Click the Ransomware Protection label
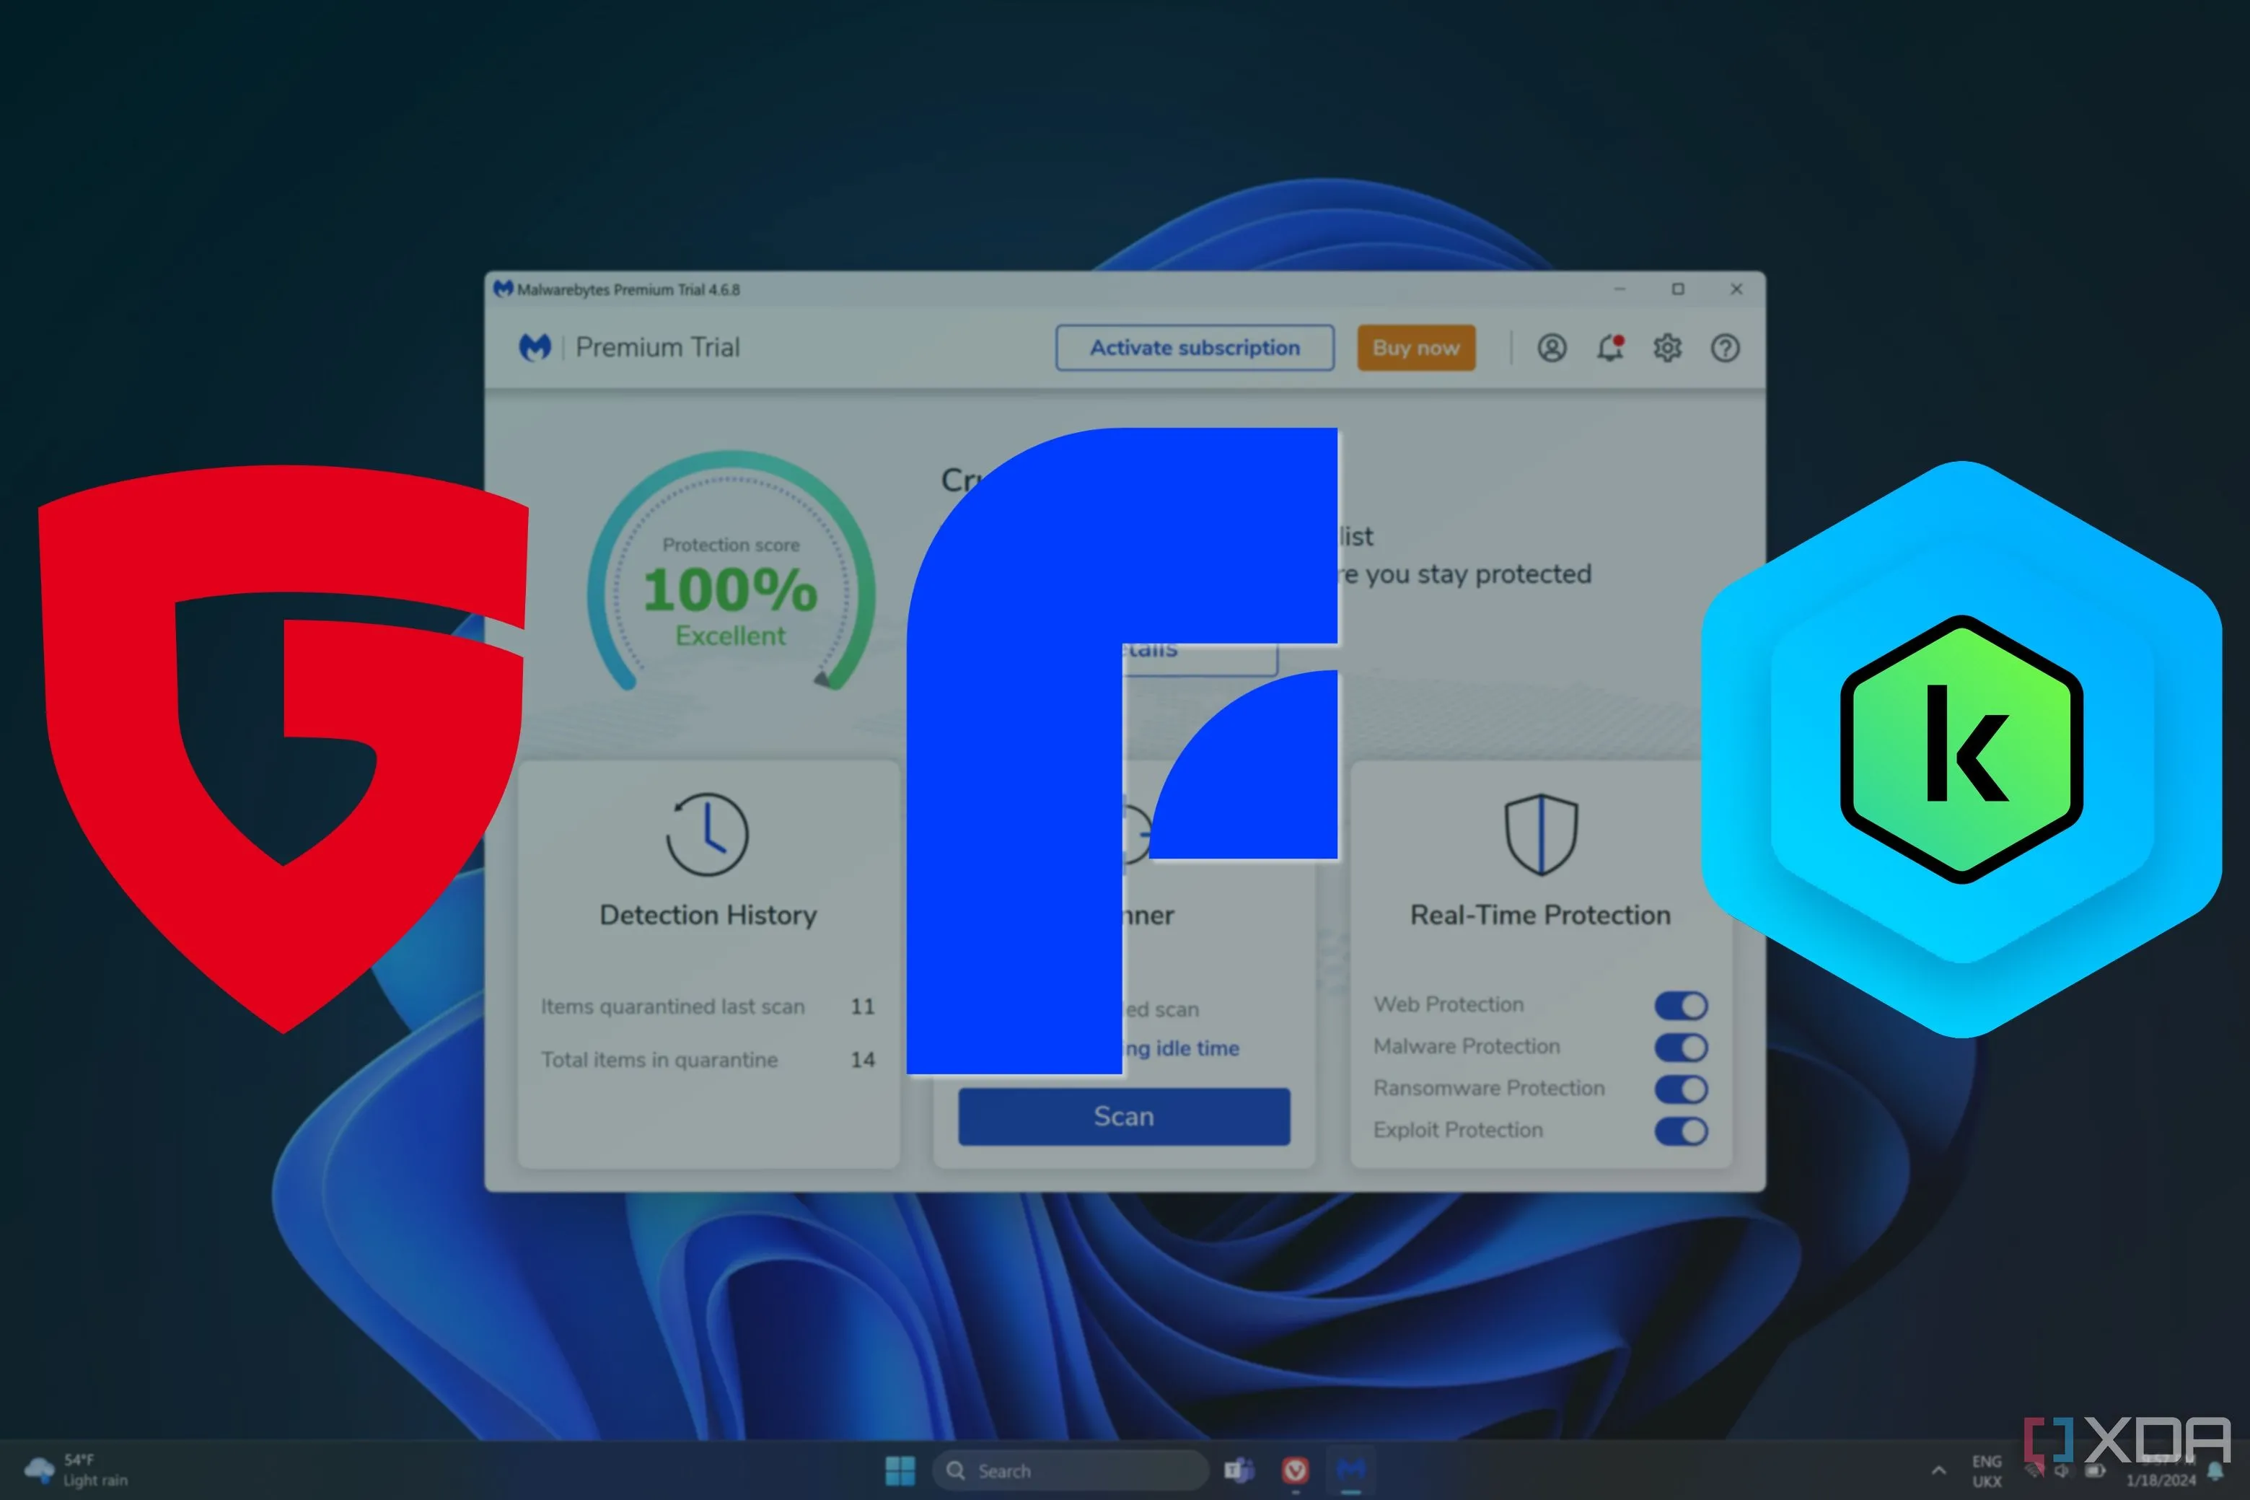 [x=1489, y=1089]
